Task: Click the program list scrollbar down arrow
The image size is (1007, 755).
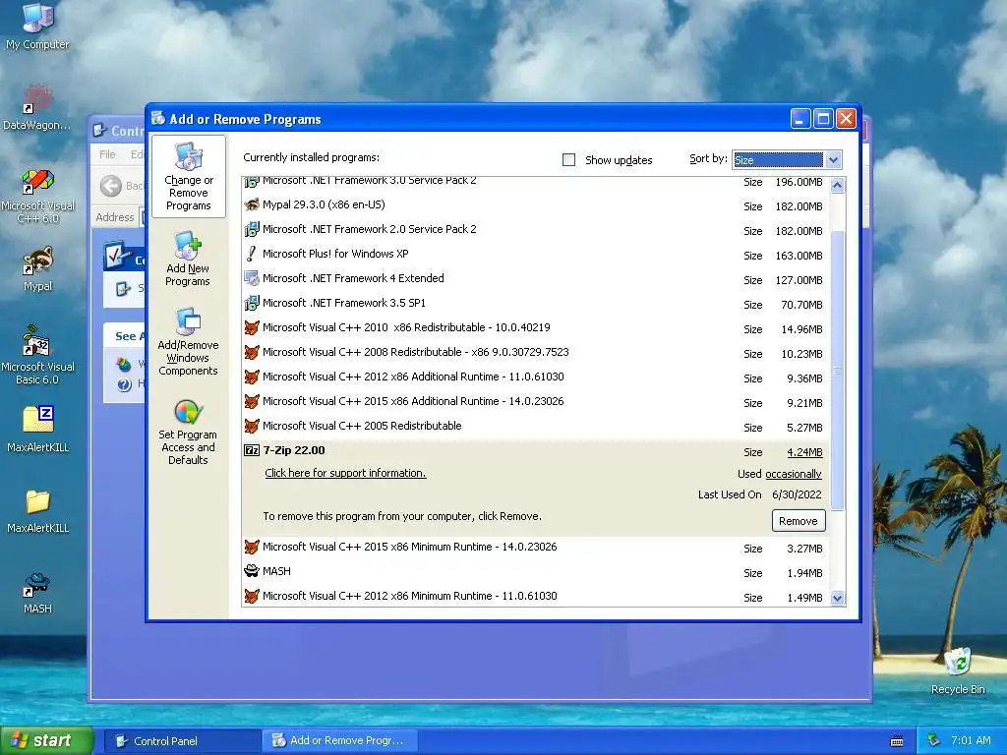Action: click(838, 599)
